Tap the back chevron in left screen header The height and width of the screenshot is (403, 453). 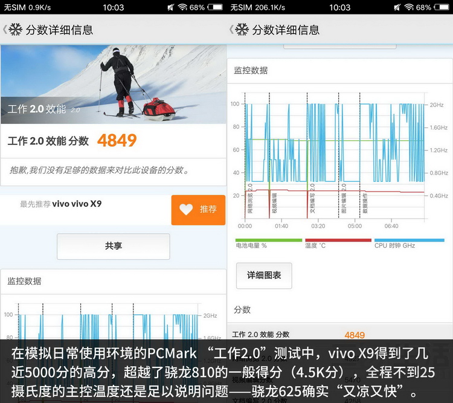pyautogui.click(x=5, y=30)
